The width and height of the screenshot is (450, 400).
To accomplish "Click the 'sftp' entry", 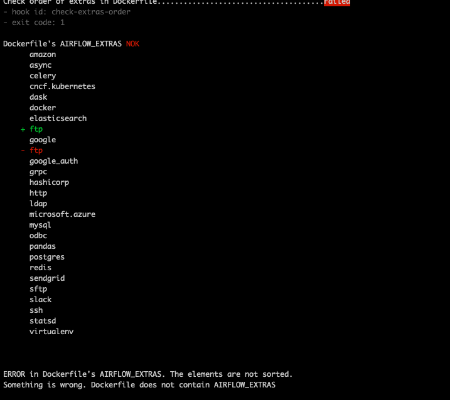I will pyautogui.click(x=38, y=289).
